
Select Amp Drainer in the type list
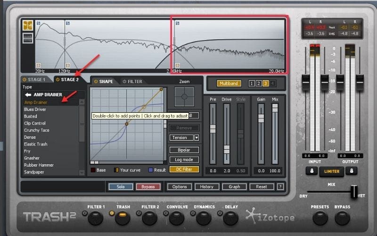tap(36, 102)
